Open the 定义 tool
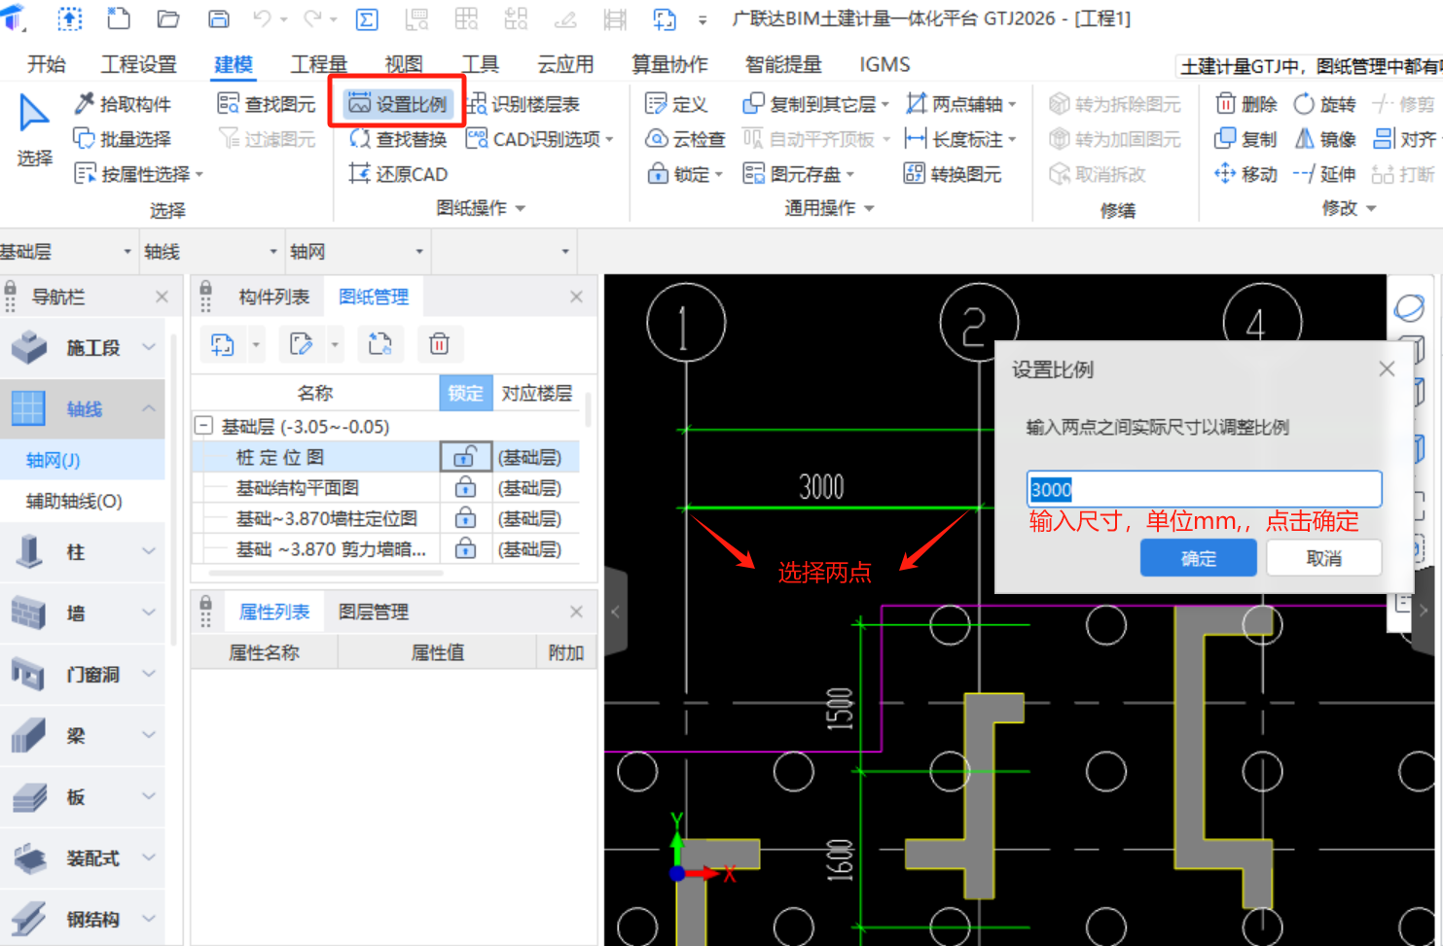 pyautogui.click(x=676, y=104)
